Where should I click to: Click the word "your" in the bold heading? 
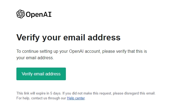pyautogui.click(x=51, y=38)
